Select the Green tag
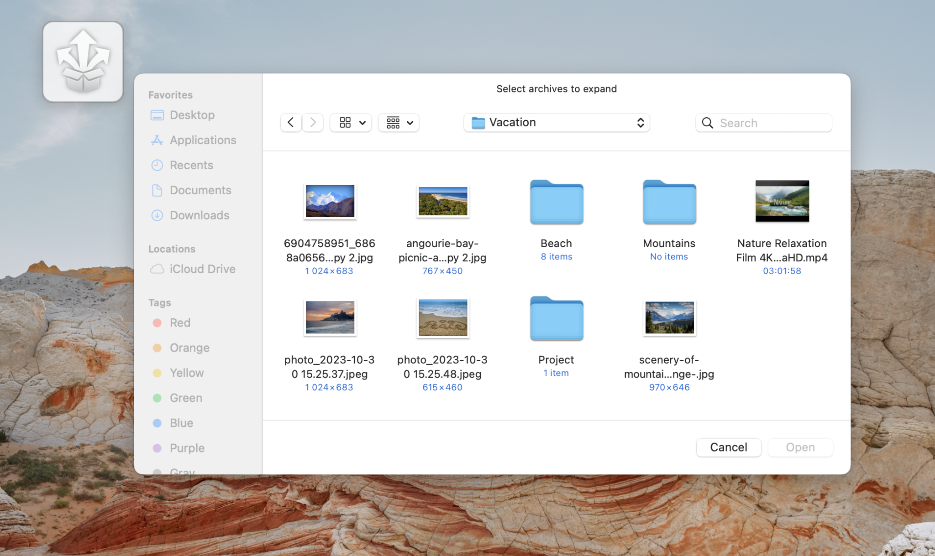 tap(185, 397)
